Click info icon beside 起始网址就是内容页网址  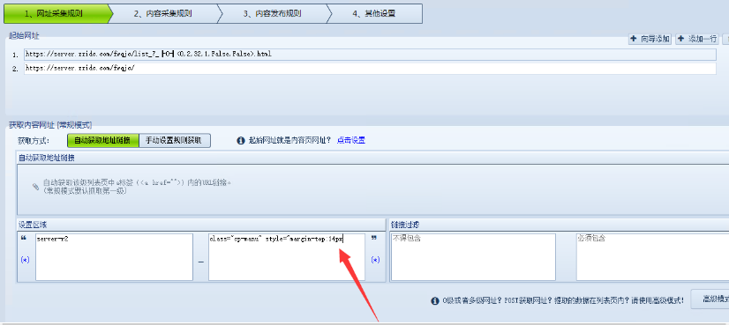tap(241, 140)
